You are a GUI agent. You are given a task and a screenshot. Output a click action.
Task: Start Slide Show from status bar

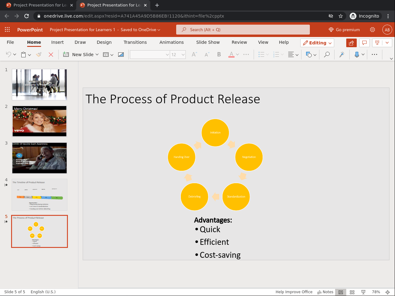364,292
